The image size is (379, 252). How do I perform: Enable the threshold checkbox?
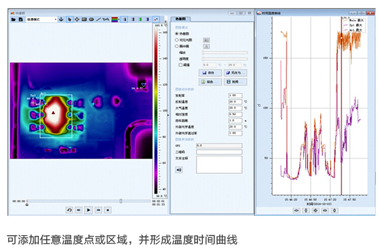[x=180, y=65]
